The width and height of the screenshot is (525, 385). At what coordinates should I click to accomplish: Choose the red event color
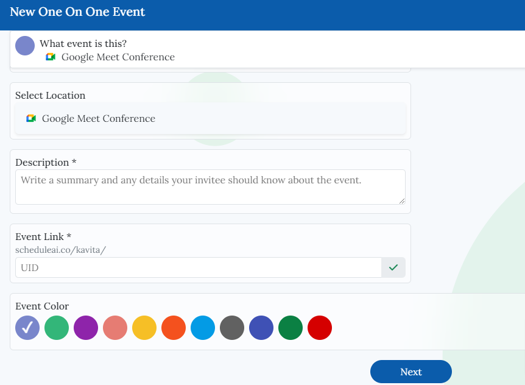coord(320,328)
